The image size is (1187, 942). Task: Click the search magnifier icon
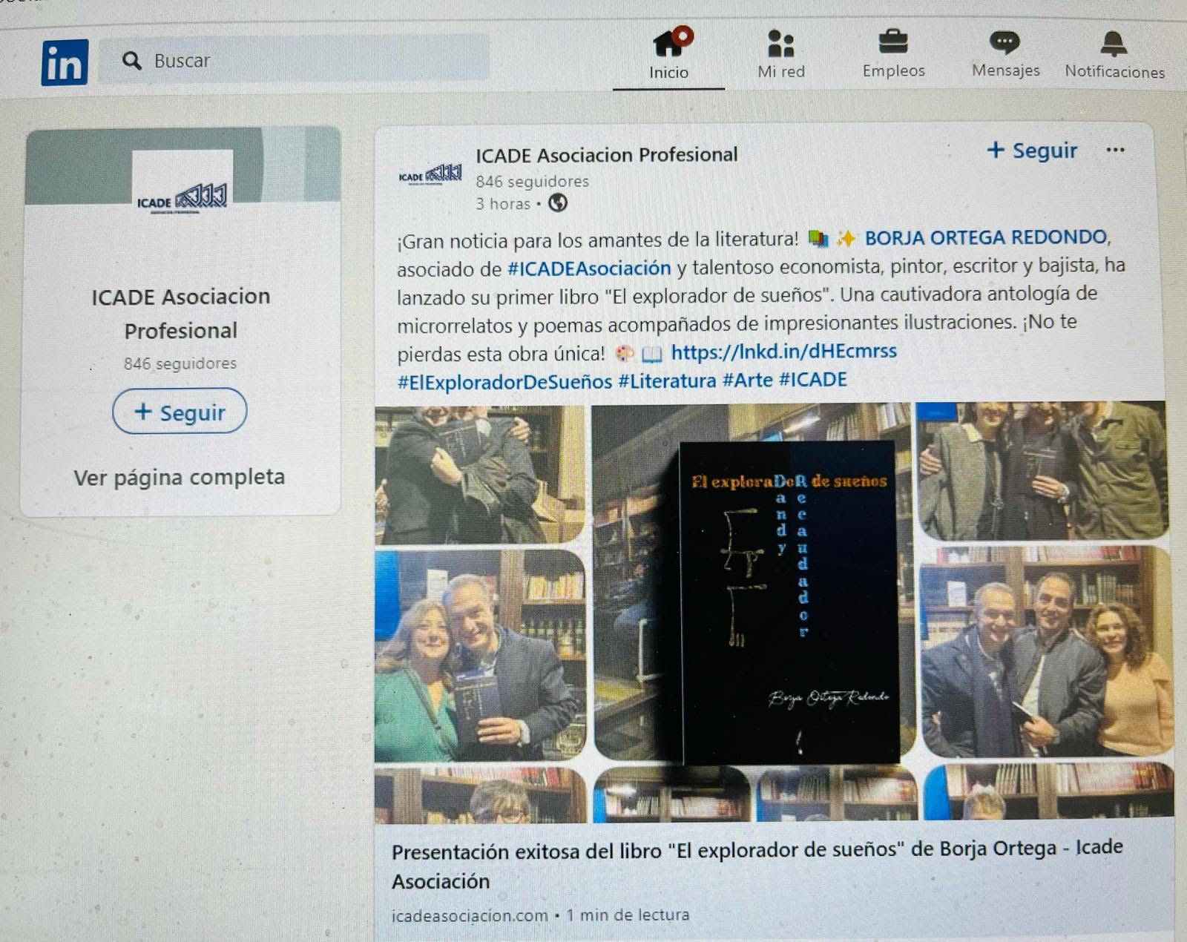(x=132, y=61)
